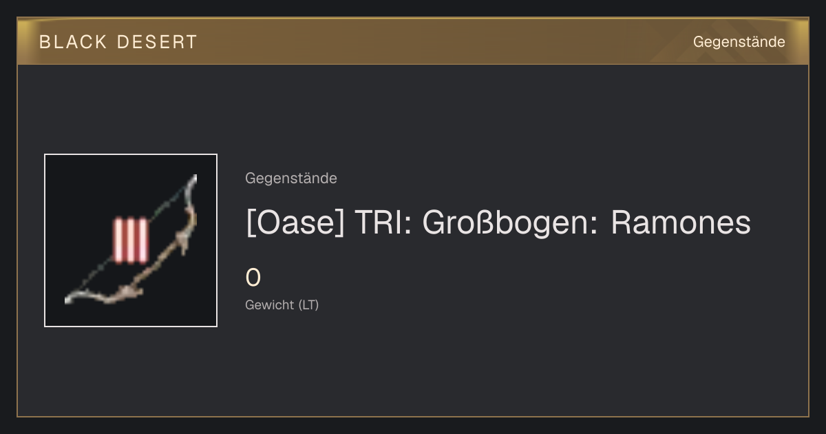Click the word DESERT in the header

click(x=157, y=42)
